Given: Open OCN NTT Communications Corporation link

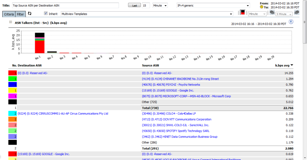Looking at the screenshot, I should [x=177, y=119].
